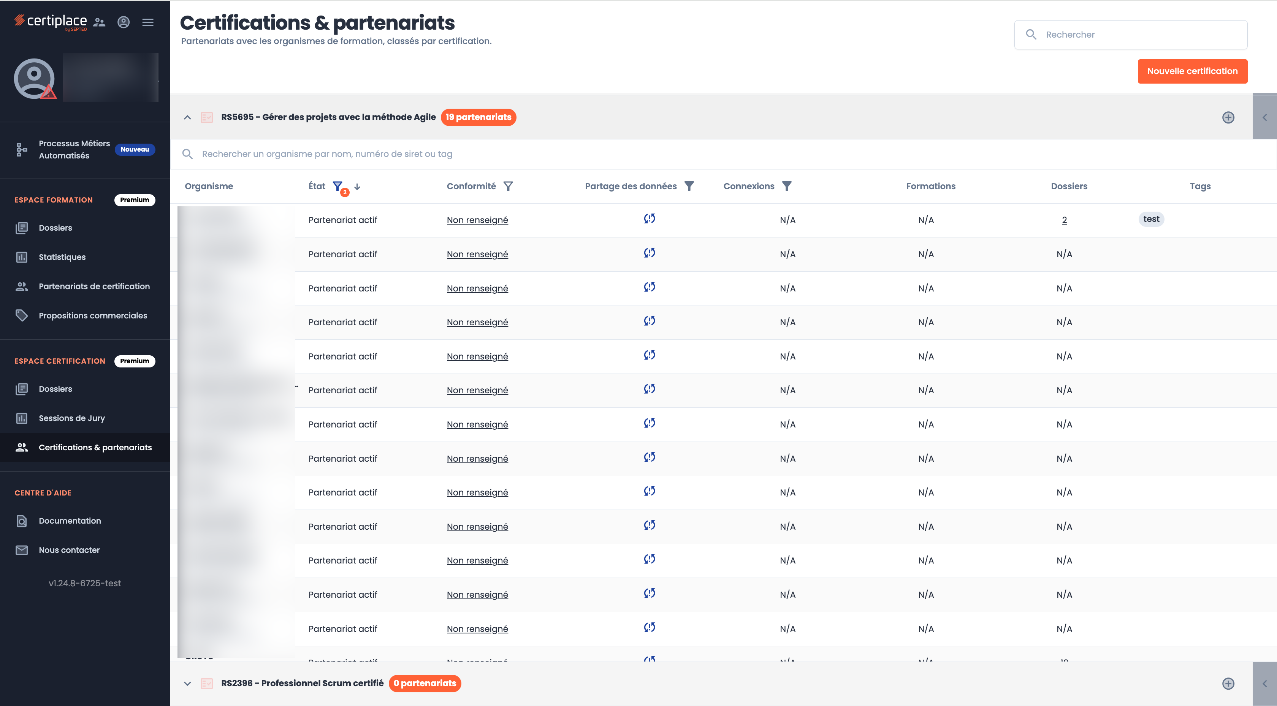Click the Nouvelle certification button
1277x706 pixels.
click(1192, 71)
